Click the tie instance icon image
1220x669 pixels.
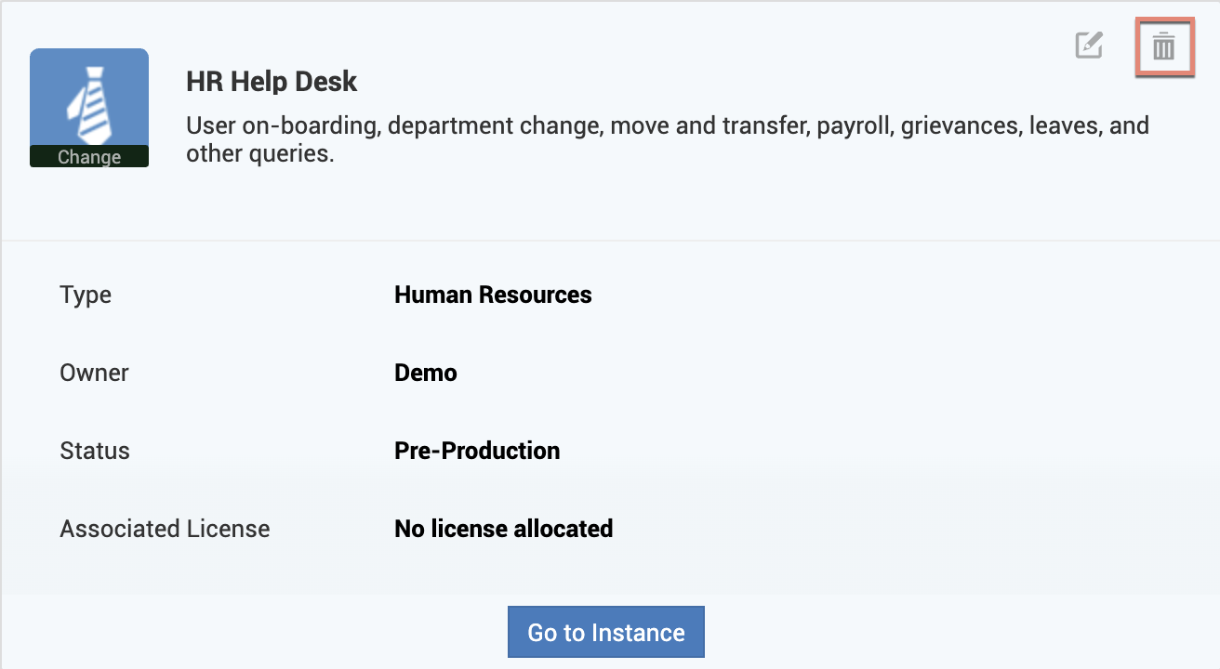(x=89, y=98)
